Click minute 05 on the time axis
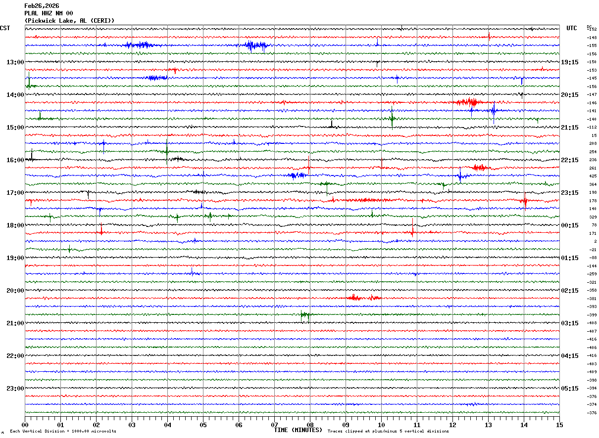 tap(203, 425)
